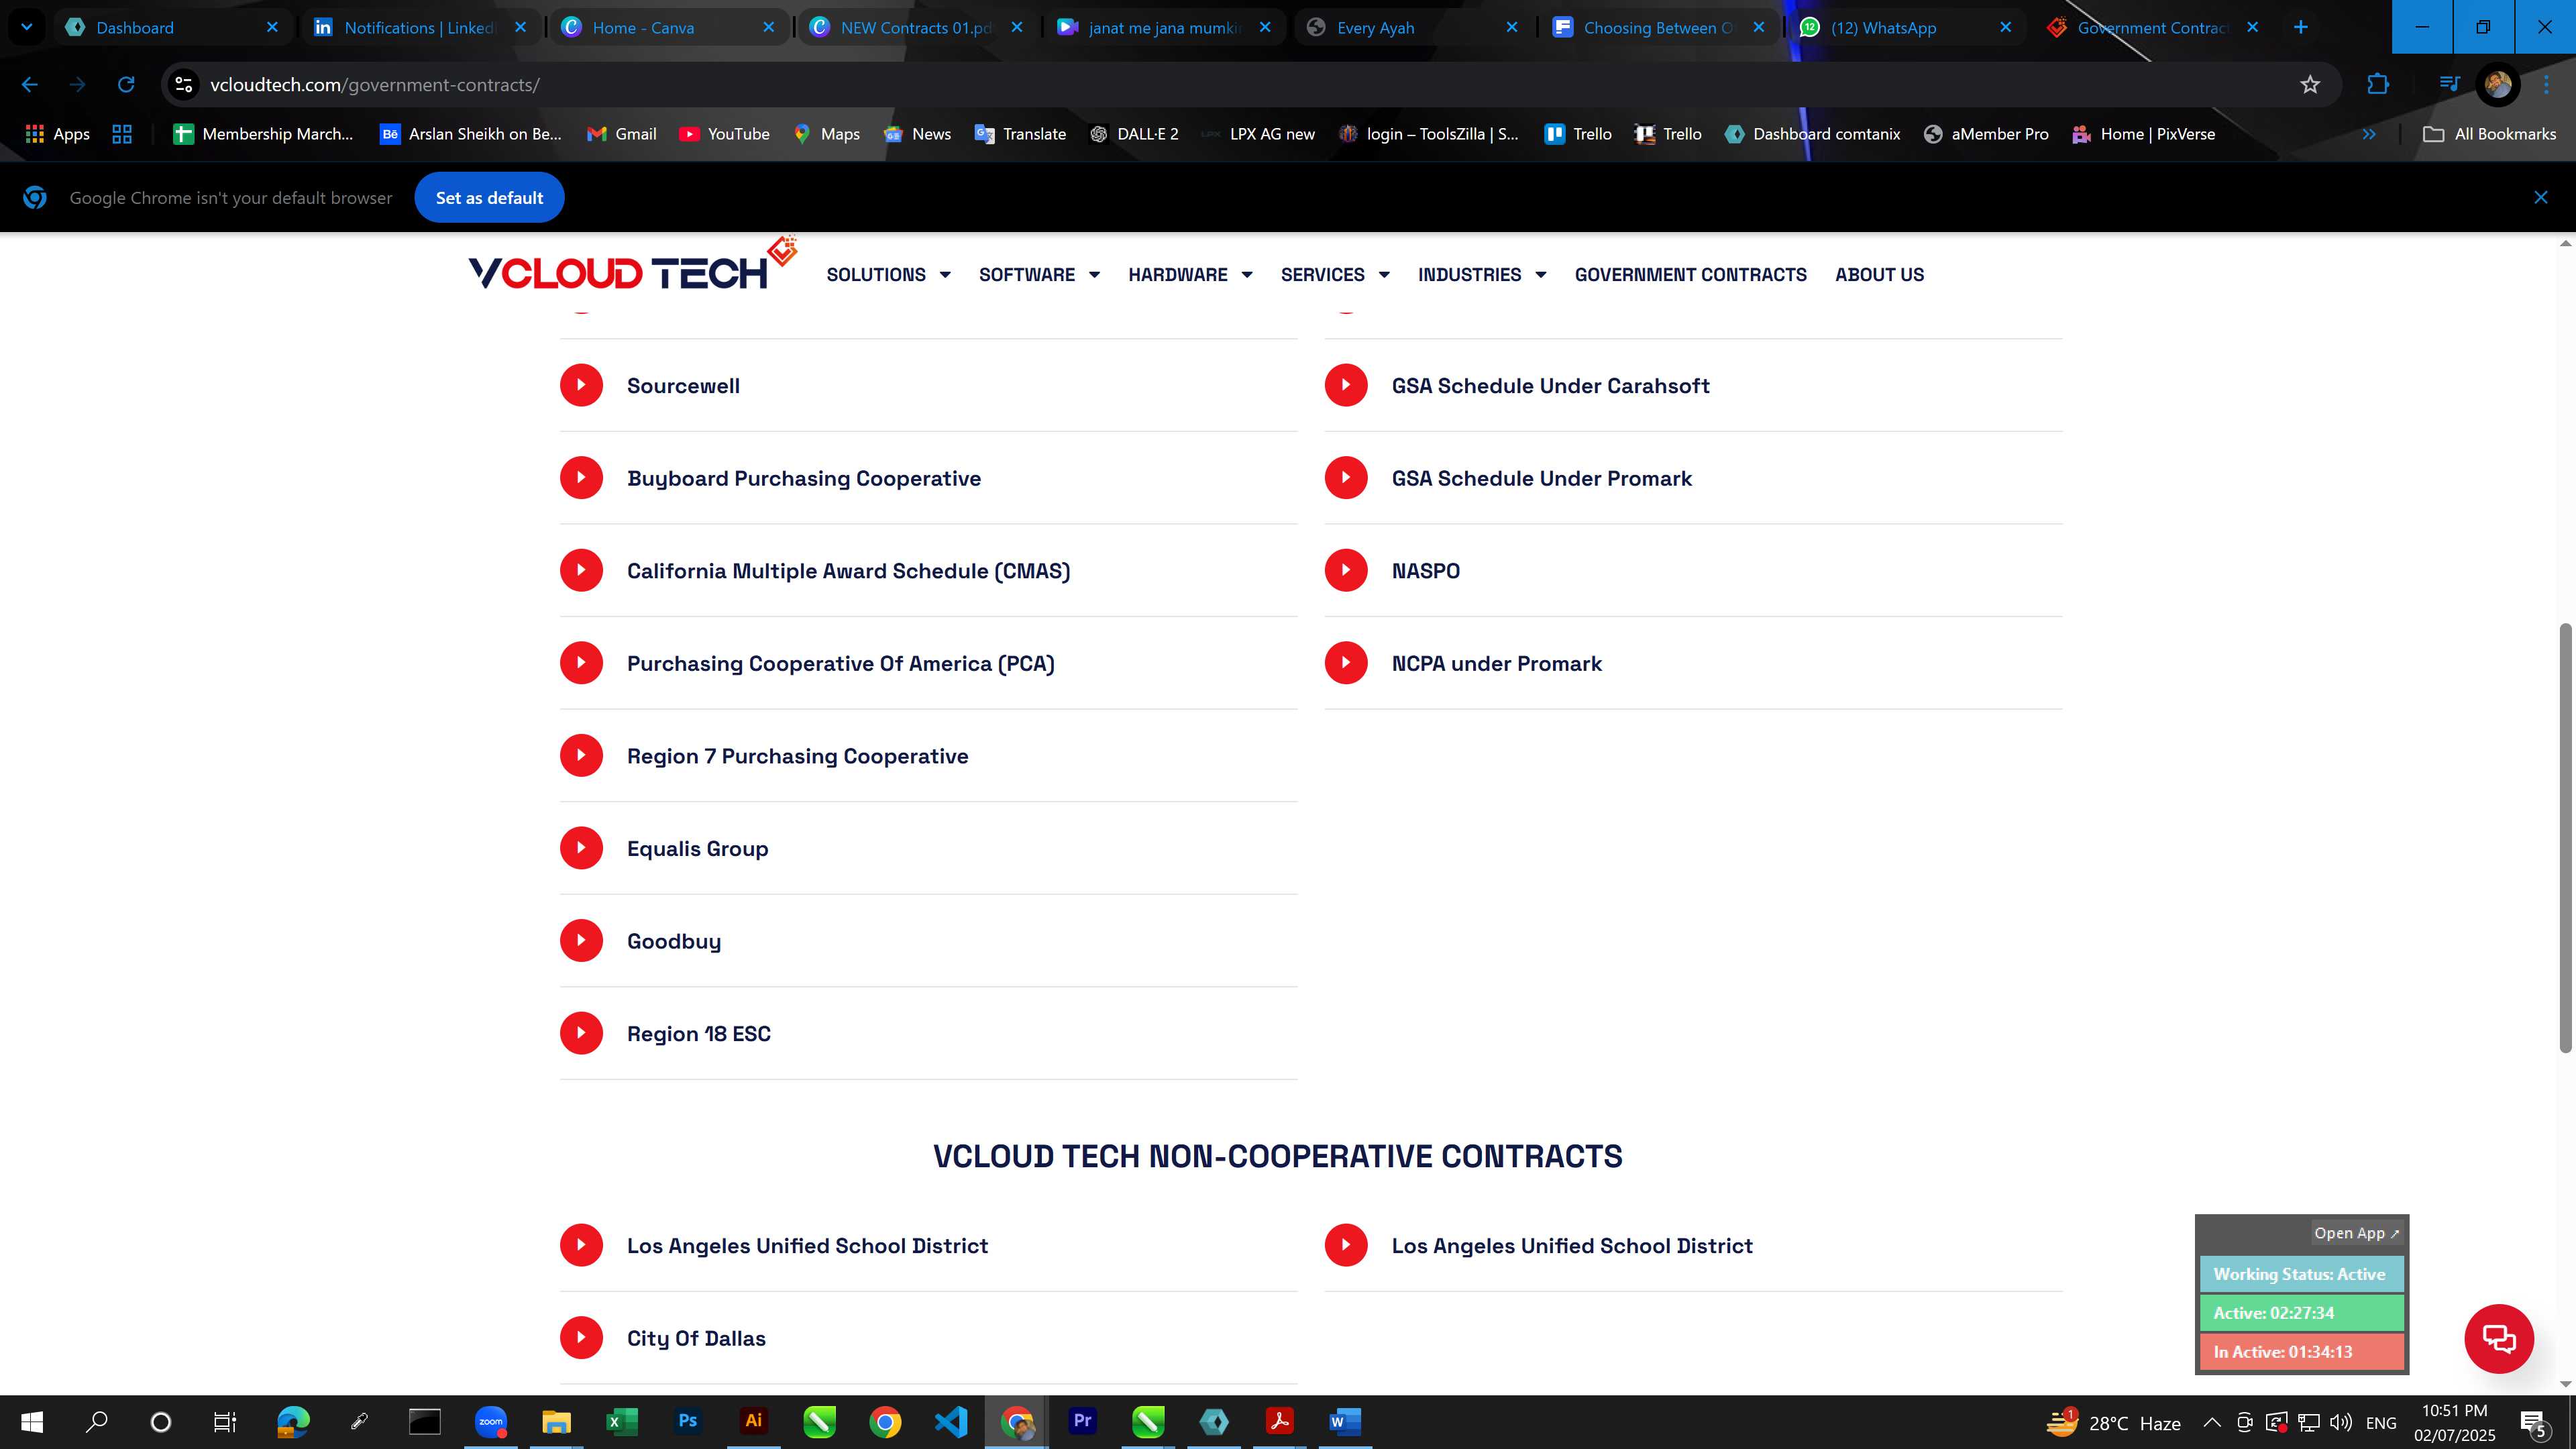Open a new browser tab

[x=2300, y=27]
